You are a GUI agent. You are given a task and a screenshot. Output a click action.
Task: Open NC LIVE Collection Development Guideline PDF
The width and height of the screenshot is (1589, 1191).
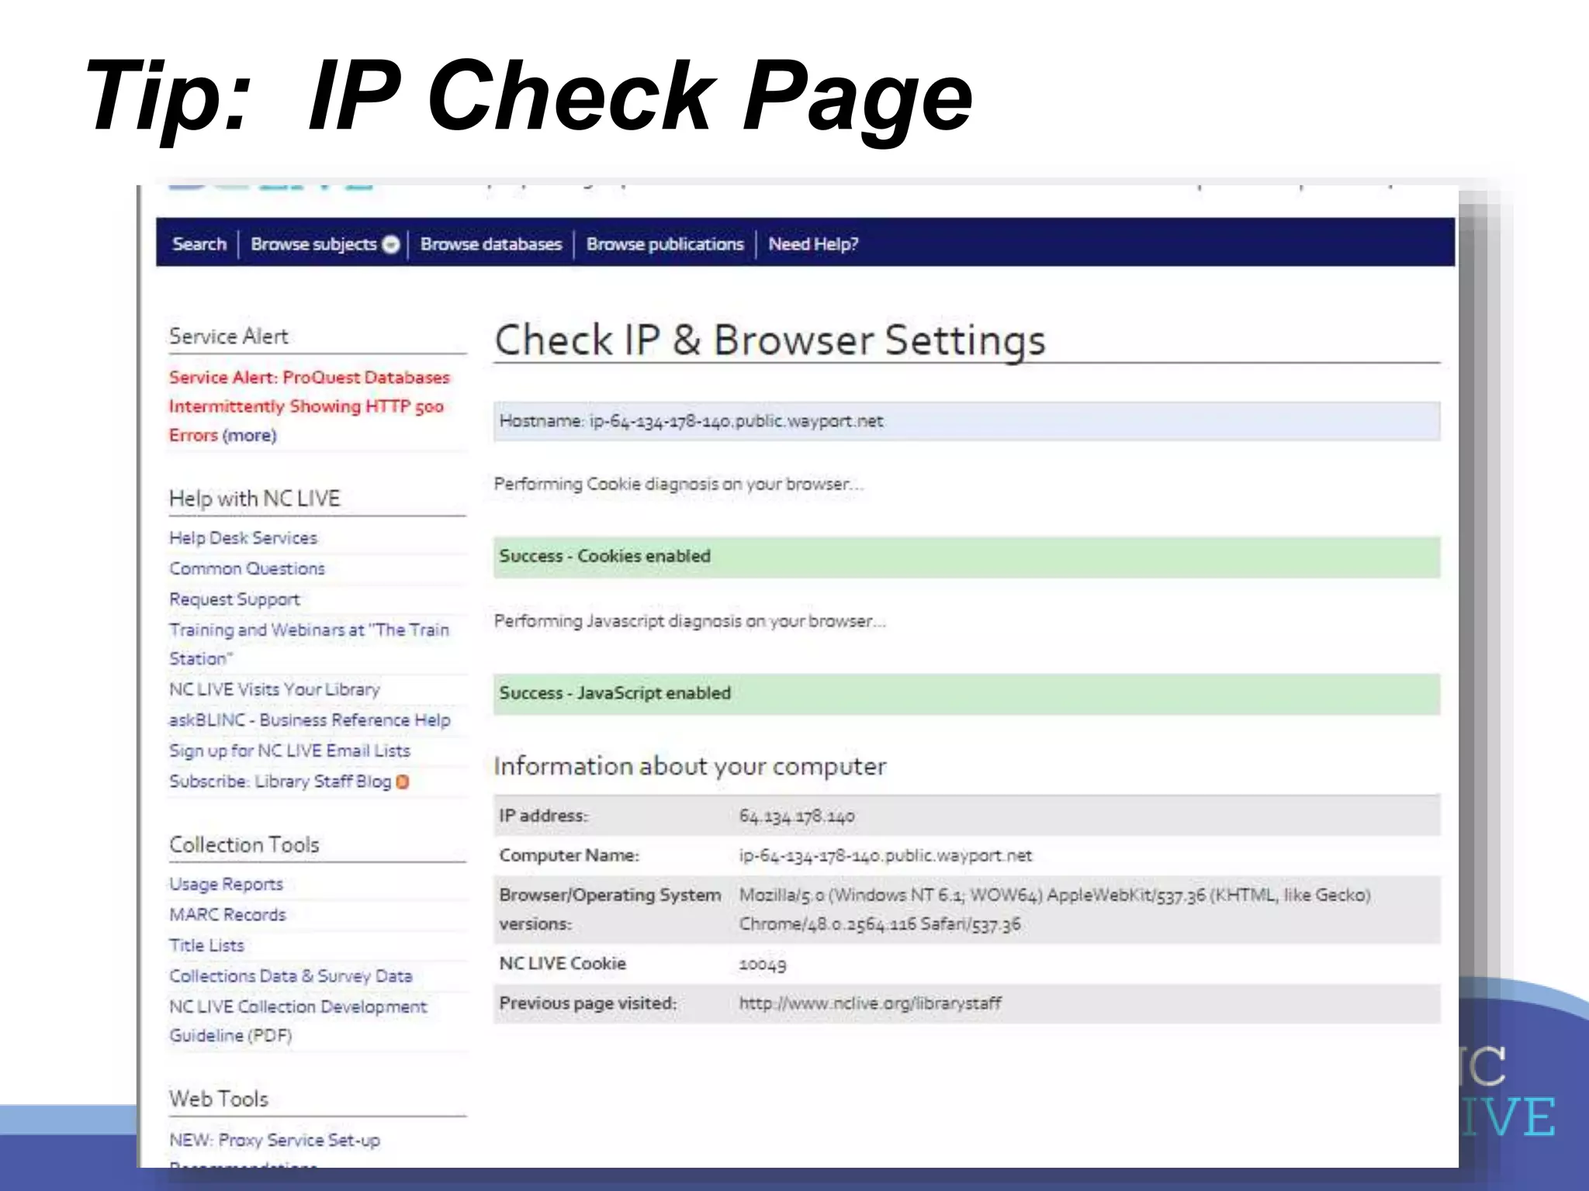[x=298, y=1020]
